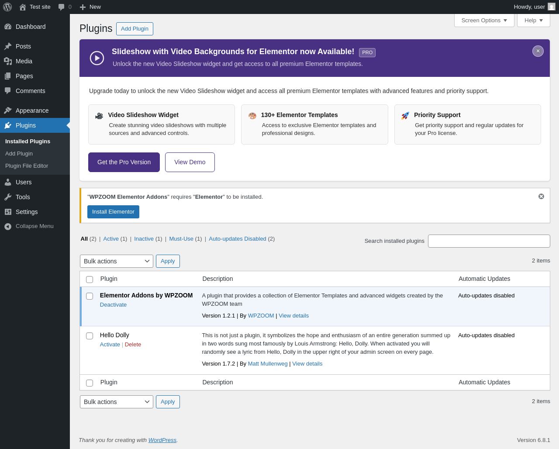Deactivate Elementor Addons by WPZOOM
This screenshot has height=449, width=559.
pyautogui.click(x=113, y=305)
